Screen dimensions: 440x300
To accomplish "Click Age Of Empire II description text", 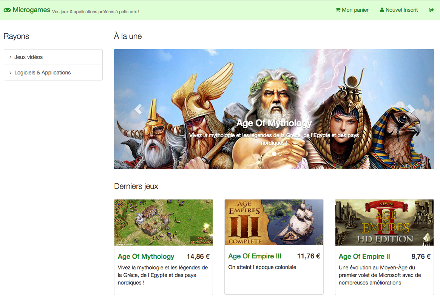I will point(380,275).
